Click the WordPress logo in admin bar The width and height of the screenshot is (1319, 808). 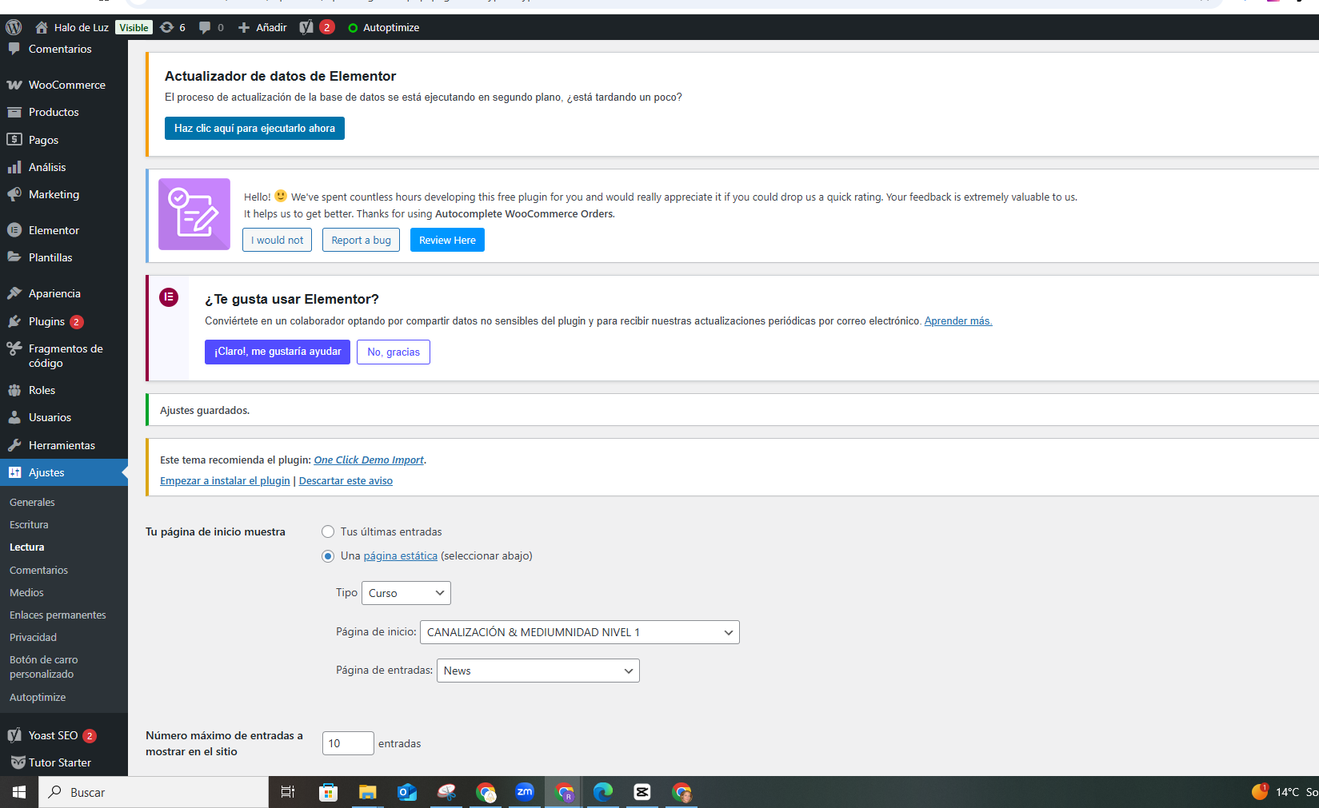click(x=14, y=27)
